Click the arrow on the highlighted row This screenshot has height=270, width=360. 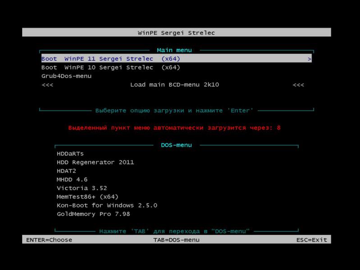coord(310,59)
